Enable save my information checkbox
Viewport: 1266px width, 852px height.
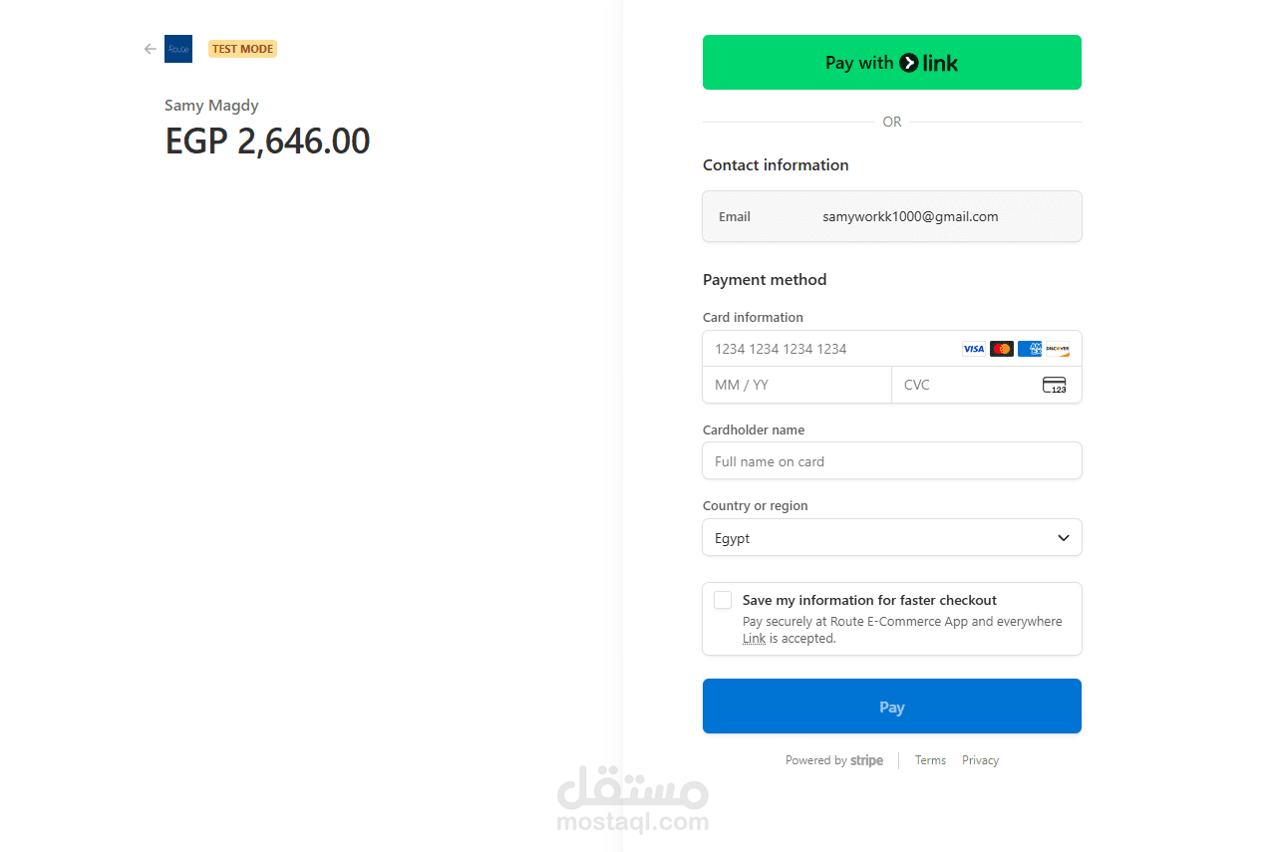click(x=723, y=600)
